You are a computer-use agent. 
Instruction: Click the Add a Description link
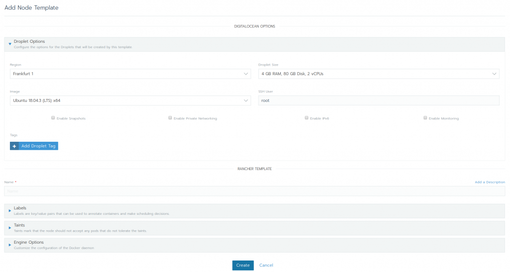(490, 182)
